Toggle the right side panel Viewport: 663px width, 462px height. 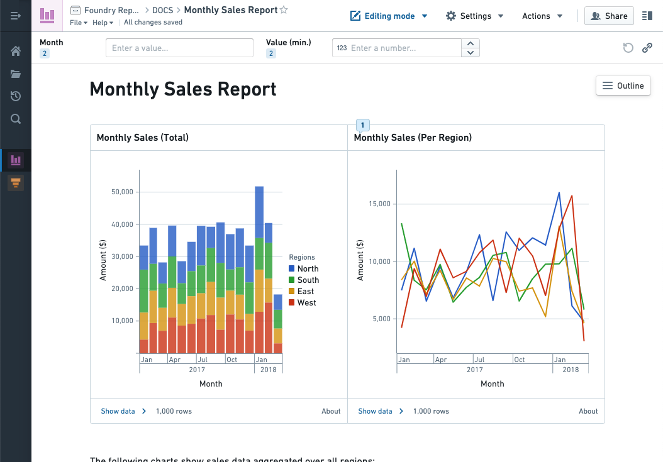pyautogui.click(x=647, y=16)
